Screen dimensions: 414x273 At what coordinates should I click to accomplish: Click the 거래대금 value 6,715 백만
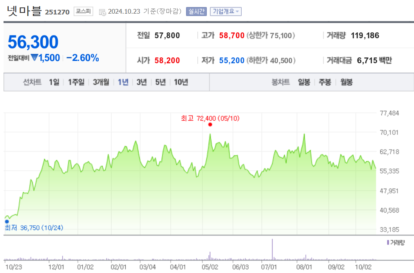pyautogui.click(x=374, y=61)
